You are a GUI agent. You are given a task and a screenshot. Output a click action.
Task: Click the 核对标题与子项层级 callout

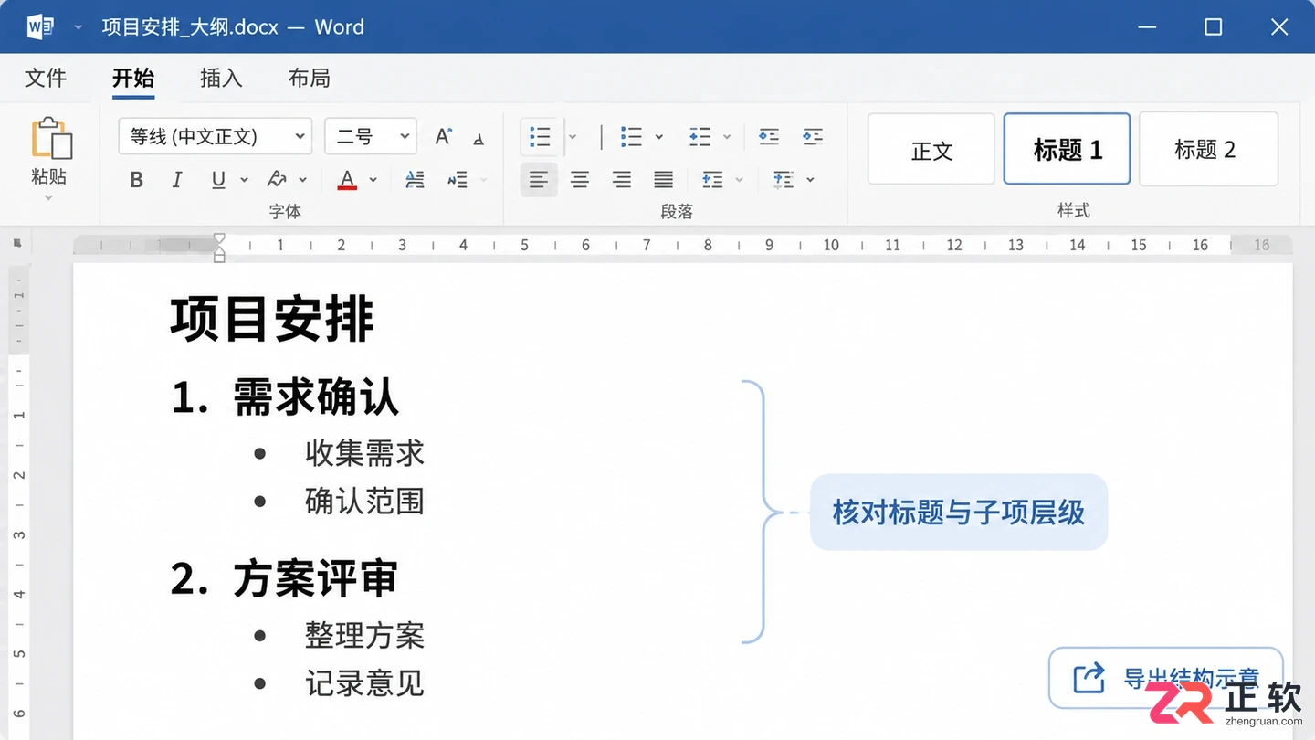(x=959, y=513)
